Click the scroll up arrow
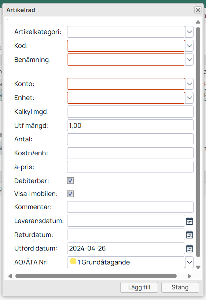The width and height of the screenshot is (206, 300). coord(198,22)
